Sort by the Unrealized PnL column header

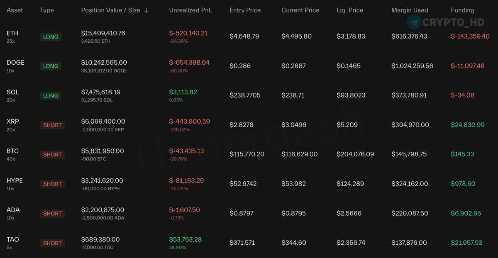(x=190, y=10)
